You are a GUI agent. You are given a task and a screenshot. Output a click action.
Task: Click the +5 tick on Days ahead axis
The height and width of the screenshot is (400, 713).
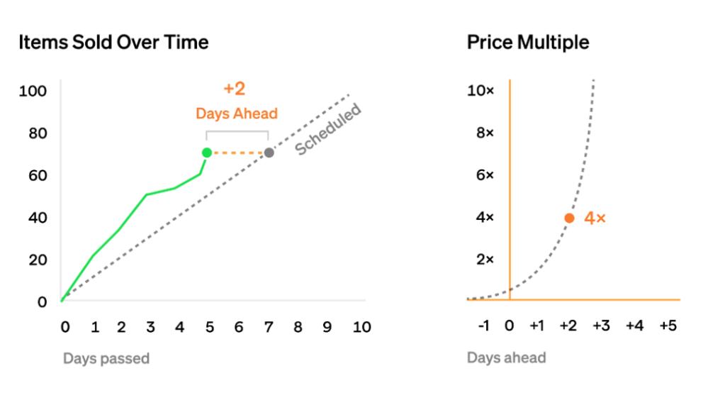[668, 326]
